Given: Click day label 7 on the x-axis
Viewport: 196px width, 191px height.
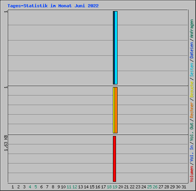Looking at the screenshot, I should pos(47,187).
